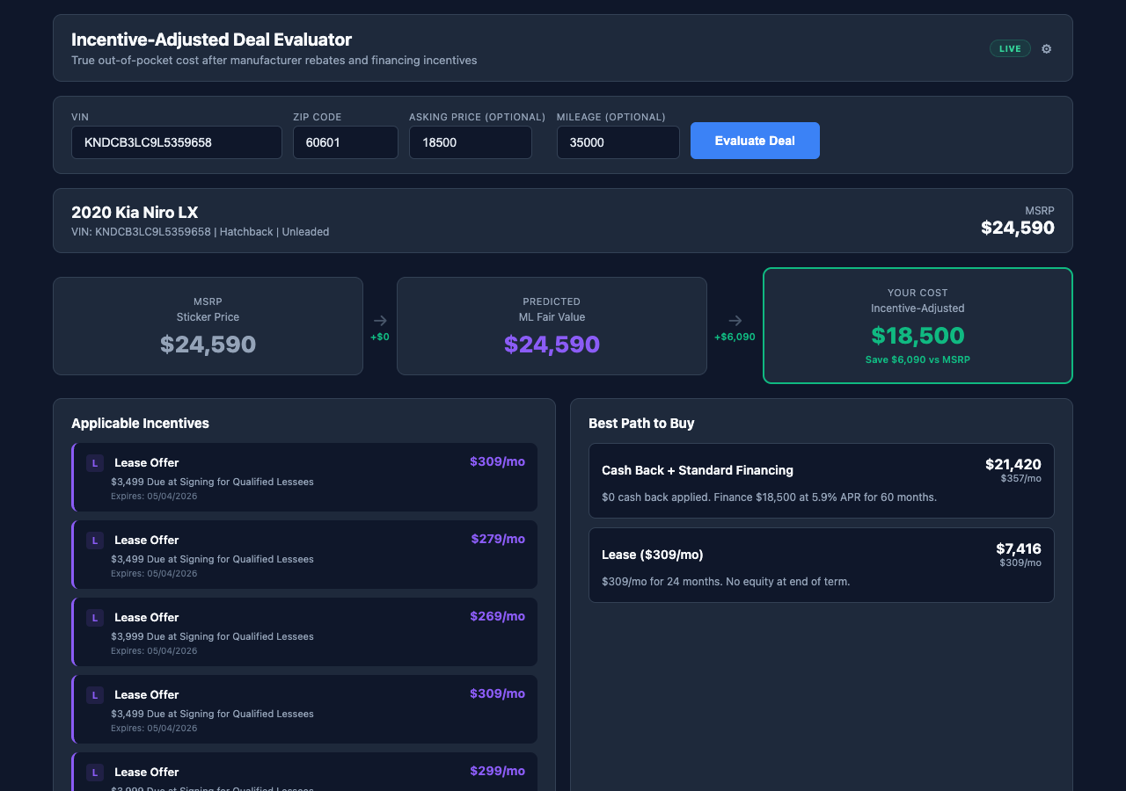Click the $3,999 Due at Signing text of $269/mo offer

(x=212, y=636)
